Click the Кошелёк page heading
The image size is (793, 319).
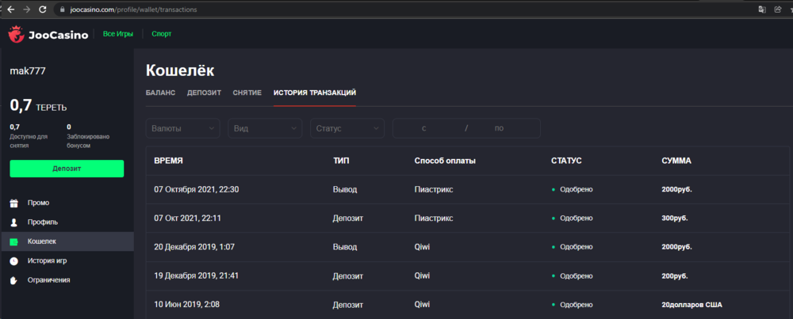(179, 70)
